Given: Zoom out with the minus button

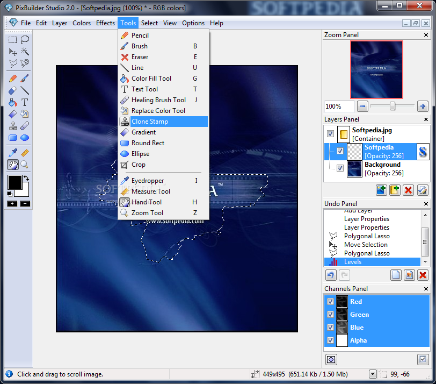Looking at the screenshot, I should point(362,106).
